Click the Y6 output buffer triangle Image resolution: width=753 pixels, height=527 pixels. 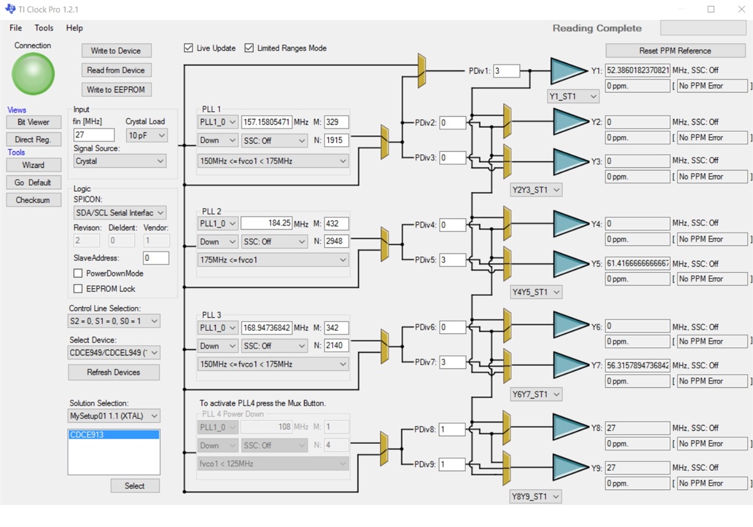coord(571,326)
